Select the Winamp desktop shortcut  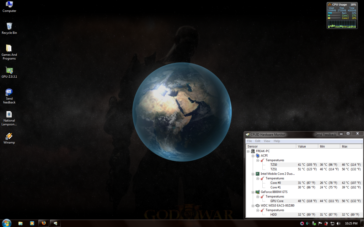[9, 139]
